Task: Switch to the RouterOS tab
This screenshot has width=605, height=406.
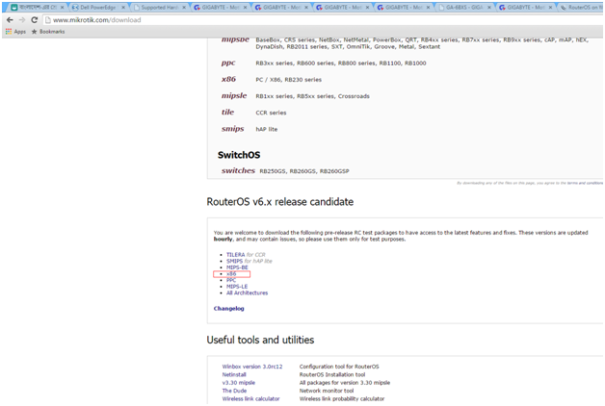Action: click(x=582, y=8)
